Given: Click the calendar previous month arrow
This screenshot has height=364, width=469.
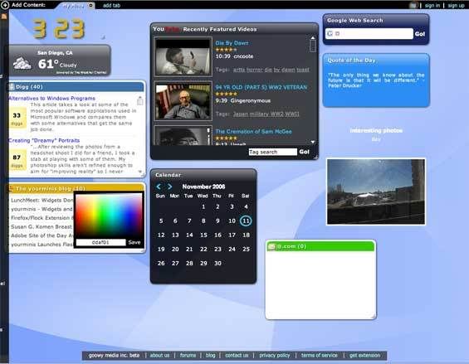Looking at the screenshot, I should coord(159,187).
